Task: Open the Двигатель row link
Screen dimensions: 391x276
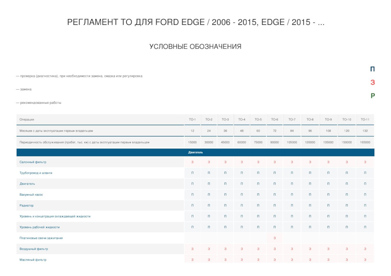Action: coord(27,184)
